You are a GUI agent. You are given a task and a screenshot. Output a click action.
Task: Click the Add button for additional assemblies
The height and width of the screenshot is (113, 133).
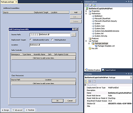(76, 12)
